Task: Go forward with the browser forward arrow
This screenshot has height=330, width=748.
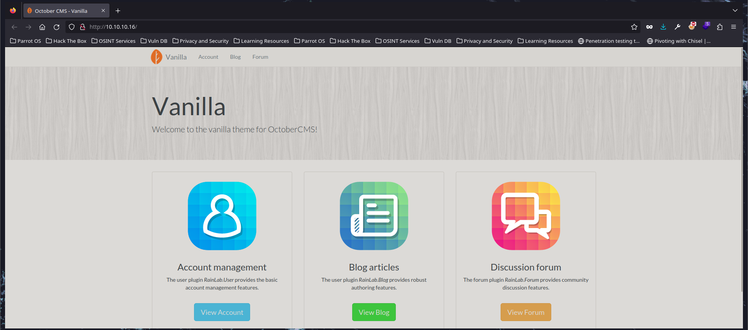Action: pyautogui.click(x=28, y=27)
